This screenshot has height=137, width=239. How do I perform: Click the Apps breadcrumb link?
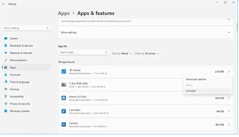[x=64, y=13]
